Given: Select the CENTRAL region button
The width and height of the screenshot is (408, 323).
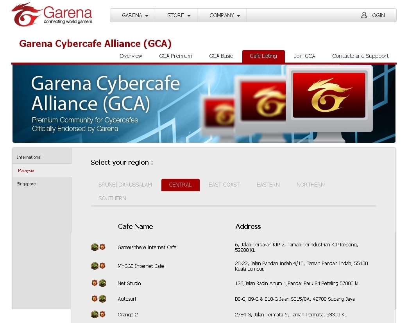Looking at the screenshot, I should click(x=180, y=185).
